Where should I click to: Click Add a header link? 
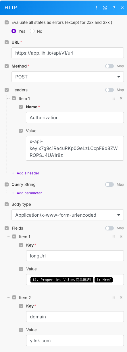[x=26, y=173]
